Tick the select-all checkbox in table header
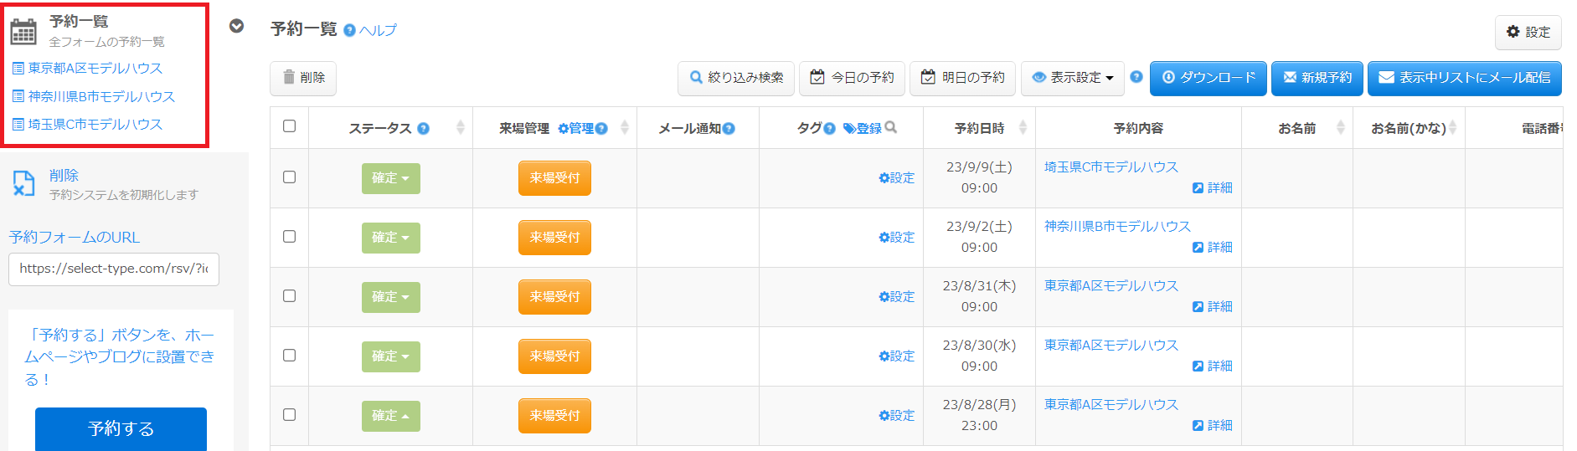This screenshot has width=1577, height=451. coord(290,126)
